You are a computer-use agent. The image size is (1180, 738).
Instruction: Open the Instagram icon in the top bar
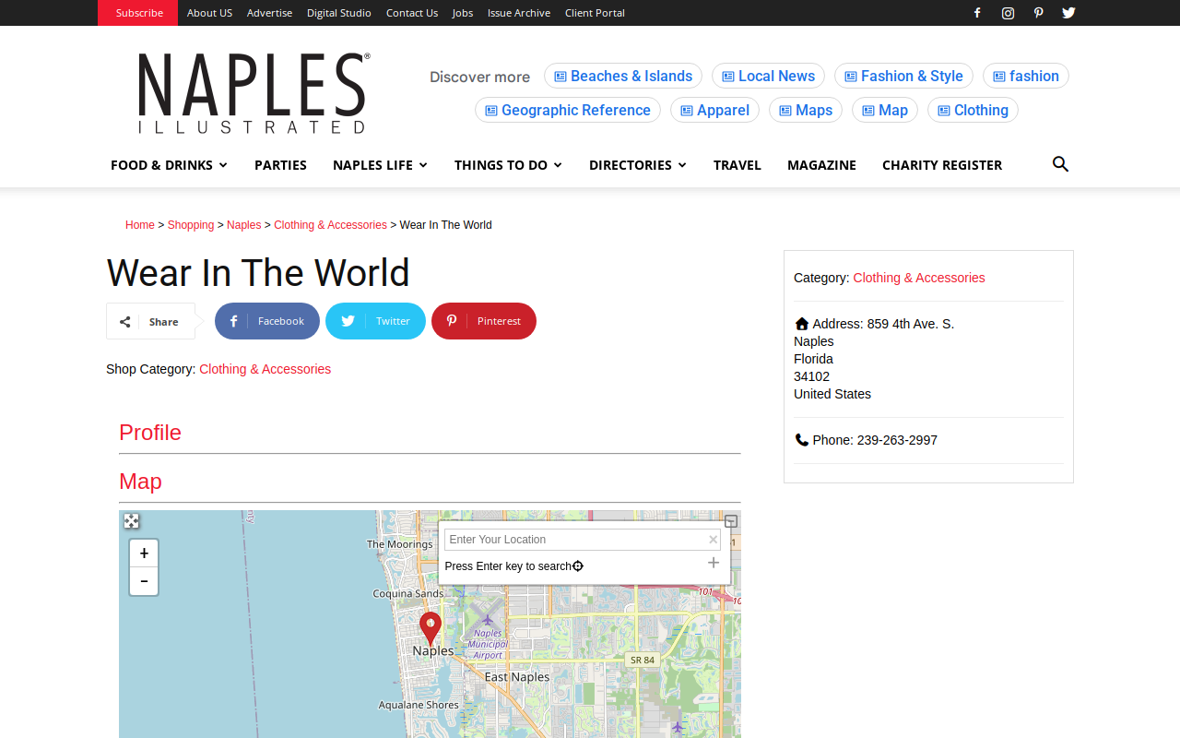(1009, 13)
